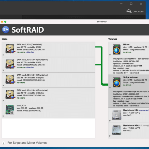Click 'model: APPLE SSD AP0512Q' text
This screenshot has width=149, height=149.
point(29,111)
